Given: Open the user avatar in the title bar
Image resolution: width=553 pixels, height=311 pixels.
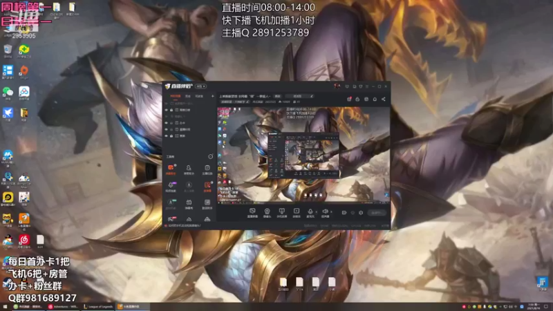Looking at the screenshot, I should [337, 86].
